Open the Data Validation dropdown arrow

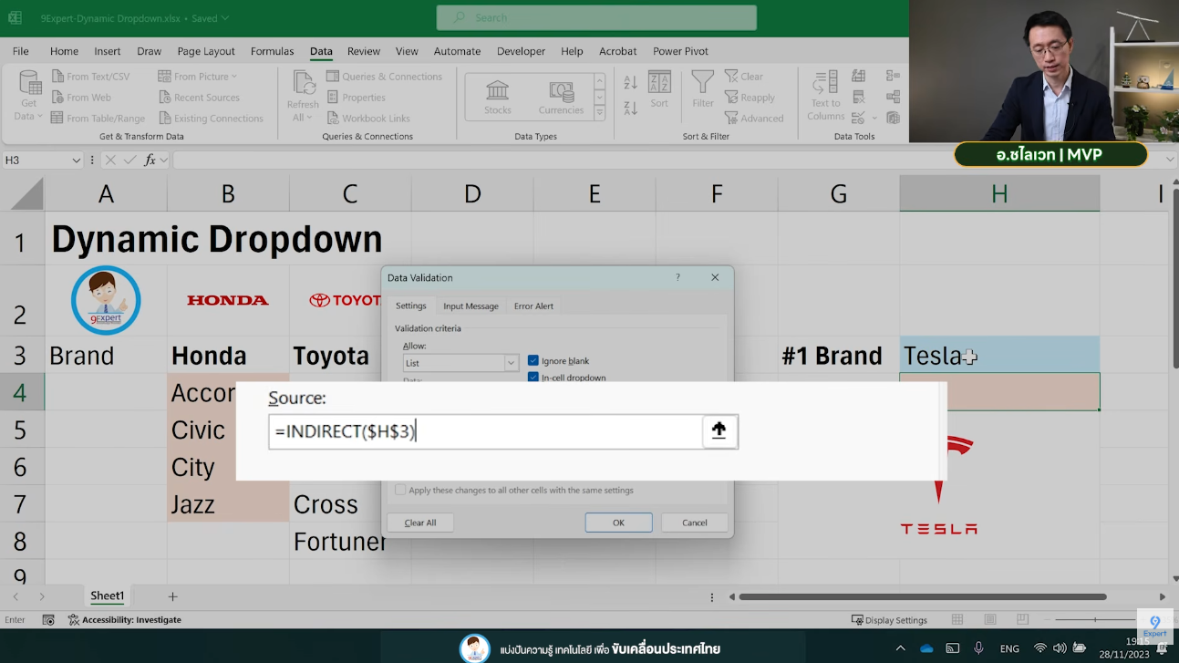coord(874,118)
